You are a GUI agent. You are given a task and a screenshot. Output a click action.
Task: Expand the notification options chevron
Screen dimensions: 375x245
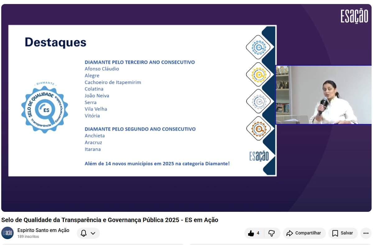[93, 233]
